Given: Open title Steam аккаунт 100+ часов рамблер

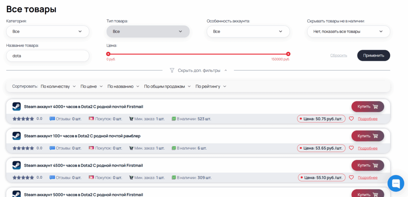Looking at the screenshot, I should (x=82, y=136).
